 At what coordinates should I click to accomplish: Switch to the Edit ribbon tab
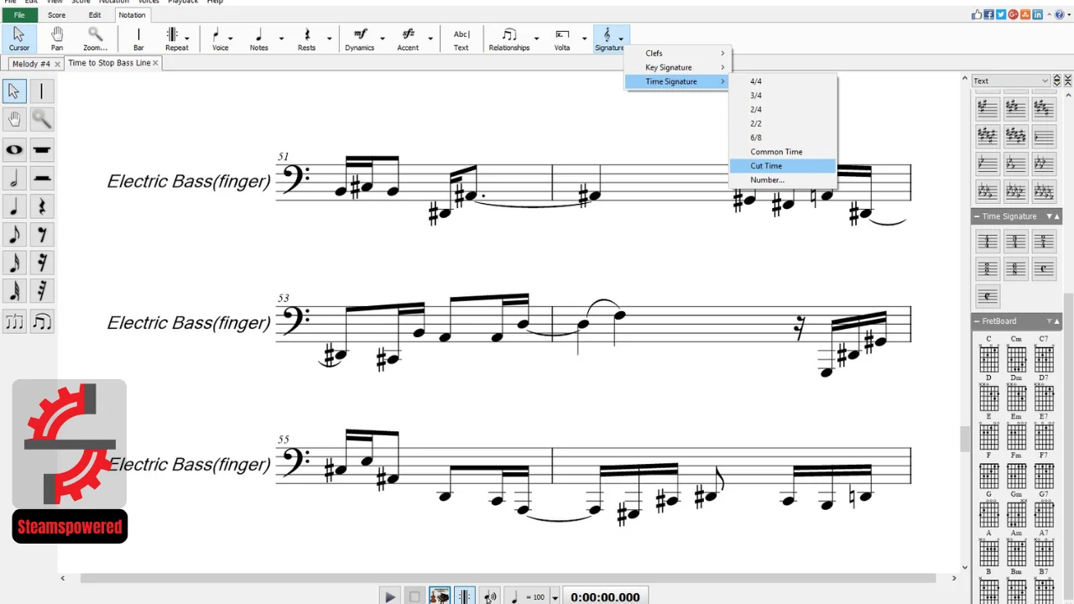tap(95, 15)
